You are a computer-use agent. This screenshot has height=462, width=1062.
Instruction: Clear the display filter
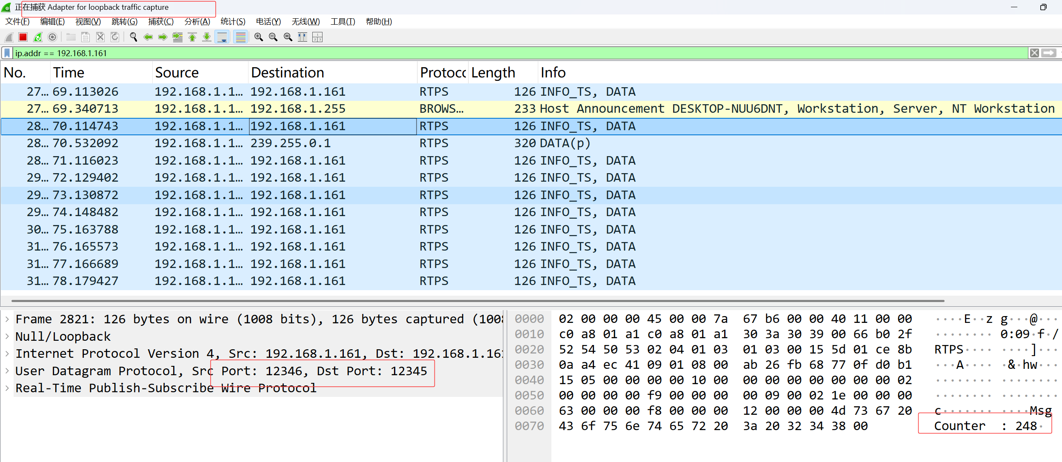[x=1034, y=53]
